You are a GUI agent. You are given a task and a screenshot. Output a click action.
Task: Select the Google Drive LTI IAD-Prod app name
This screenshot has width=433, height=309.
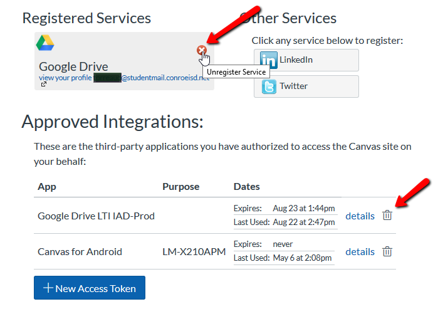pyautogui.click(x=96, y=216)
